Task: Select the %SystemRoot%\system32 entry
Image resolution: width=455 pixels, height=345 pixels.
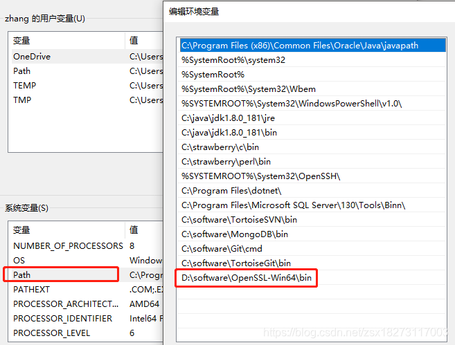Action: [x=312, y=60]
